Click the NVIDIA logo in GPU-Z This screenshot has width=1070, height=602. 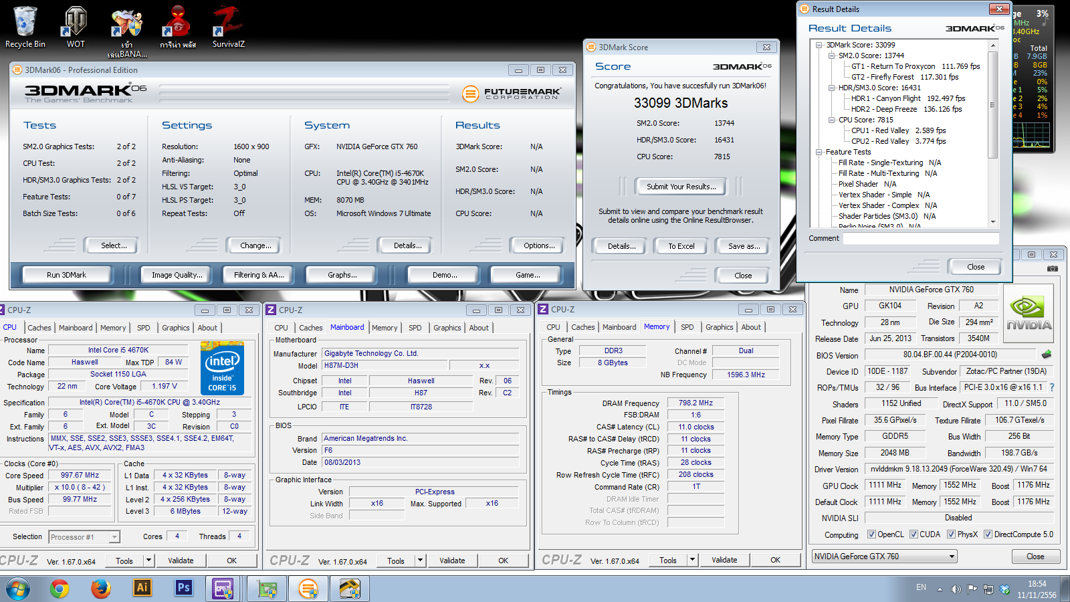tap(1029, 314)
